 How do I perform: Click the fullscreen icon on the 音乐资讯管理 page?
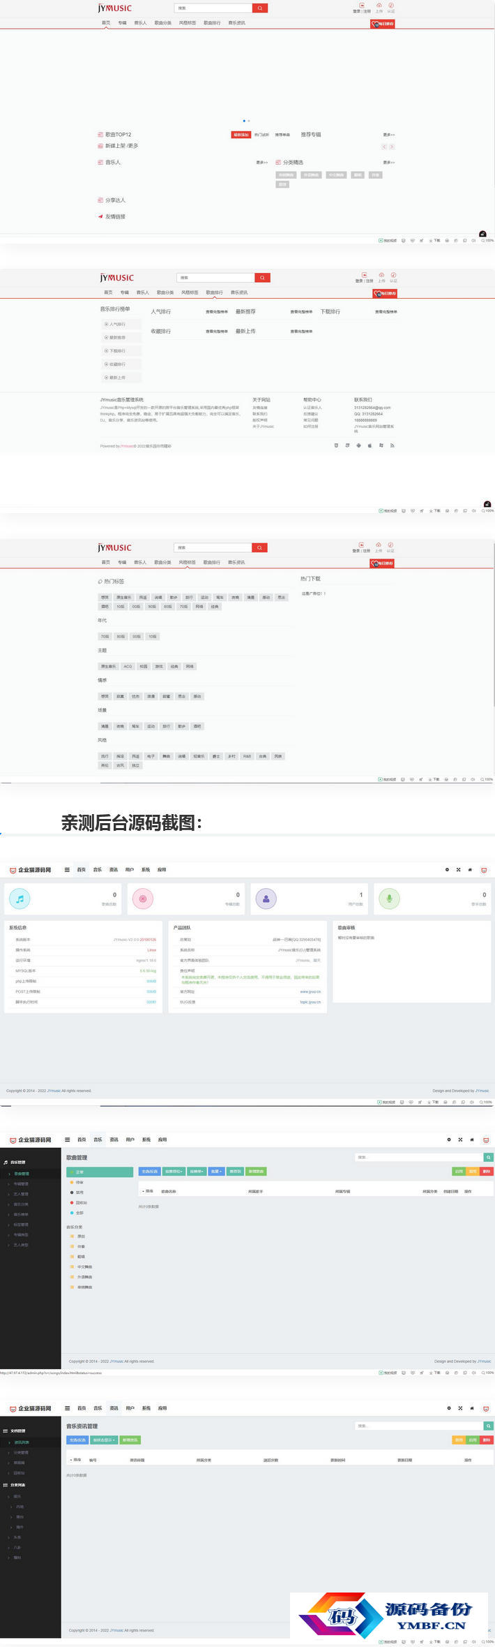coord(460,1408)
